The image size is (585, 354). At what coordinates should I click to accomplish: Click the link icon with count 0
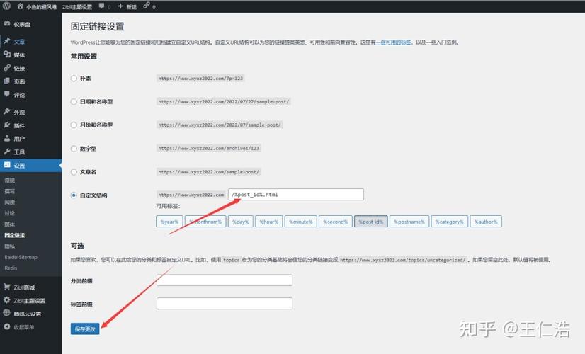point(146,5)
